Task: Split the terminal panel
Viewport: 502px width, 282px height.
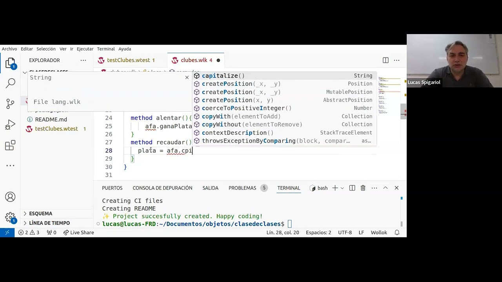Action: (352, 188)
